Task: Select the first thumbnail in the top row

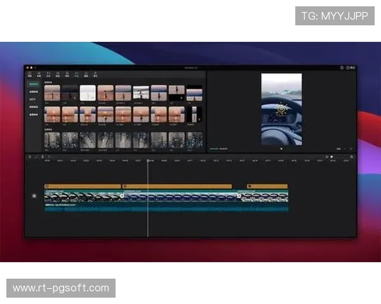Action: [52, 93]
